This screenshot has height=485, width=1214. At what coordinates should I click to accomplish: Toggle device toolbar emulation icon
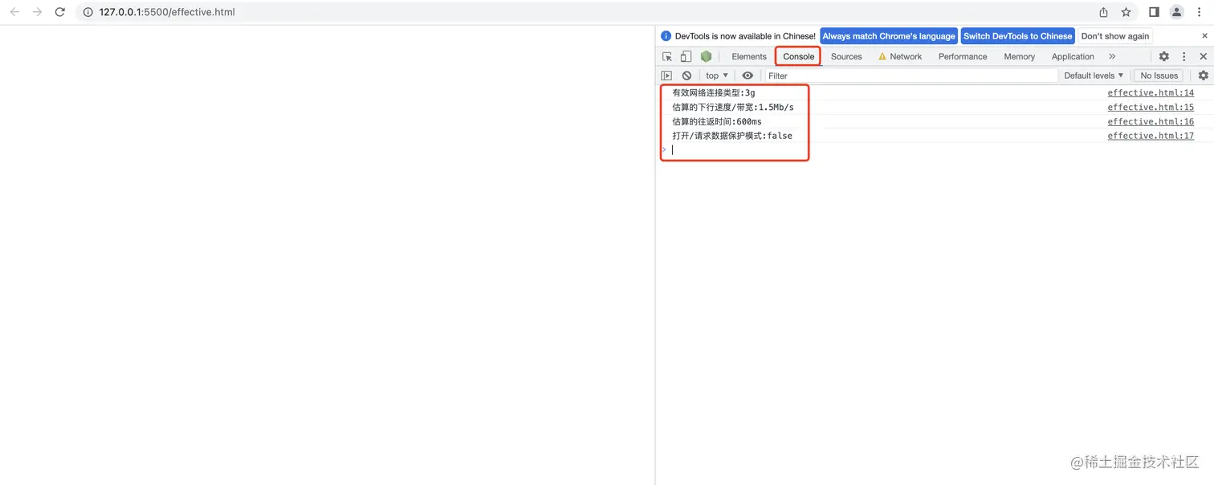(x=686, y=56)
